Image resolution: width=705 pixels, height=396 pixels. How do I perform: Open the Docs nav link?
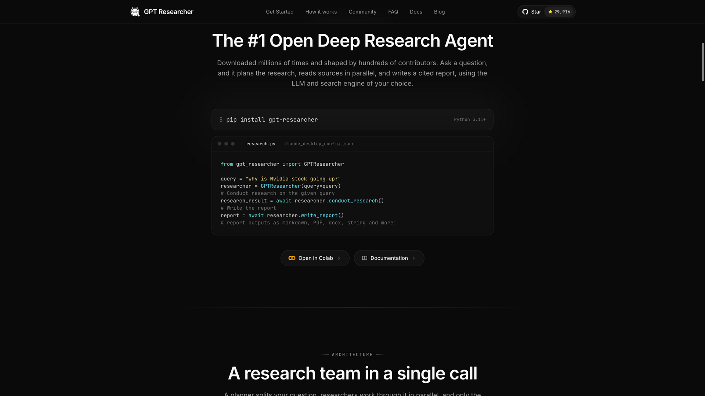coord(416,12)
